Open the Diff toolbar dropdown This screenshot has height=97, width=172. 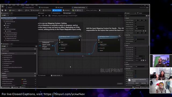20,10
